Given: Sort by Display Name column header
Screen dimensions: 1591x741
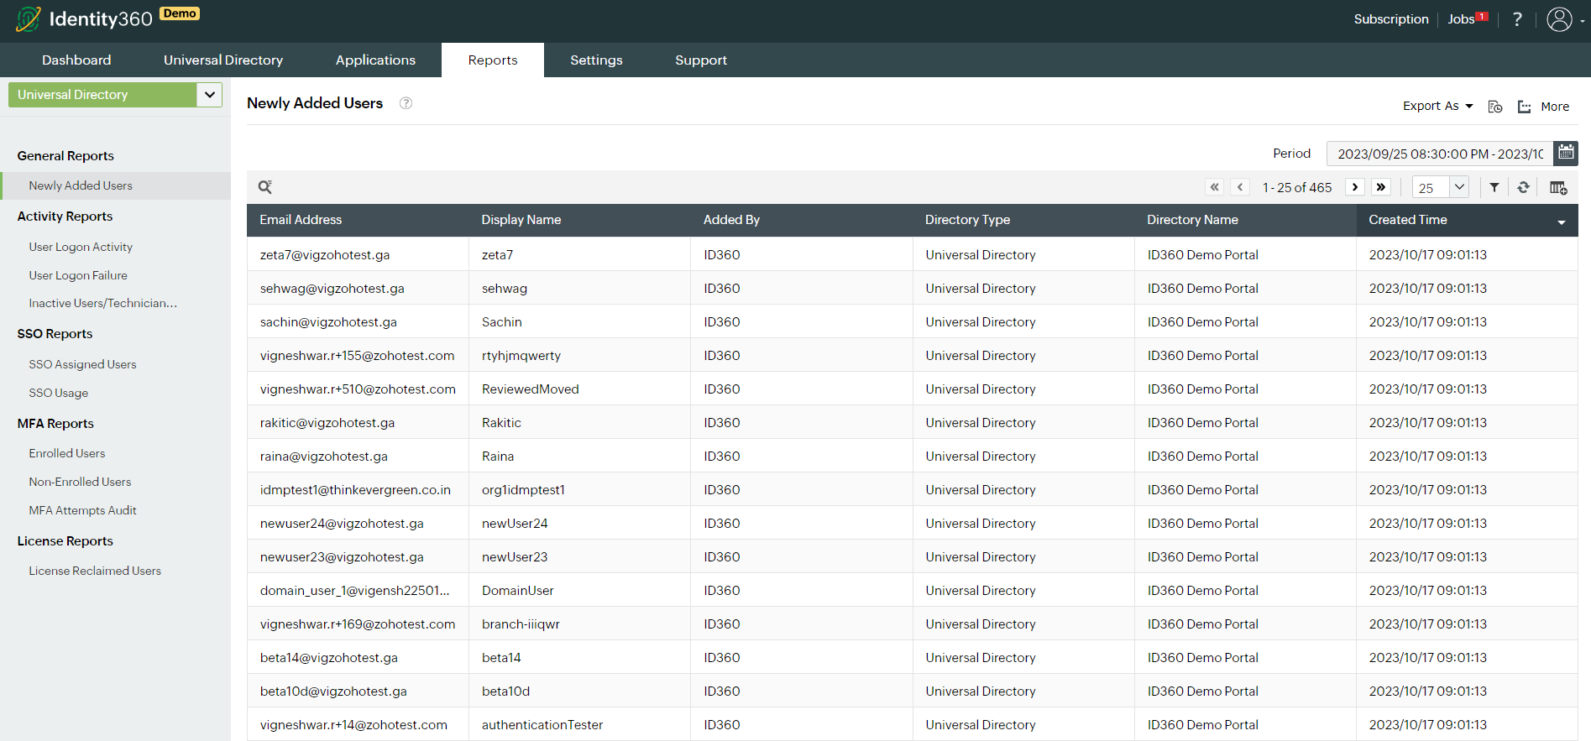Looking at the screenshot, I should [x=521, y=220].
